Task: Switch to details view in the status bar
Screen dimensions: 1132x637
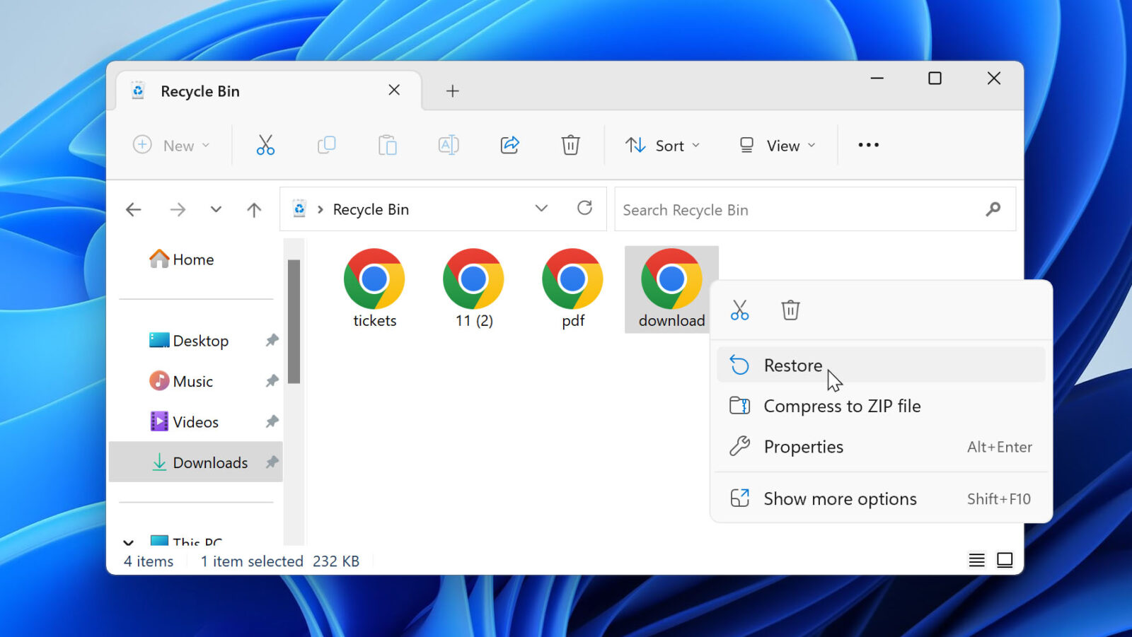Action: 976,559
